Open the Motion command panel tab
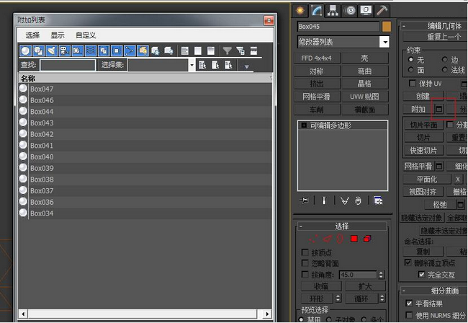468x323 pixels. [x=350, y=11]
